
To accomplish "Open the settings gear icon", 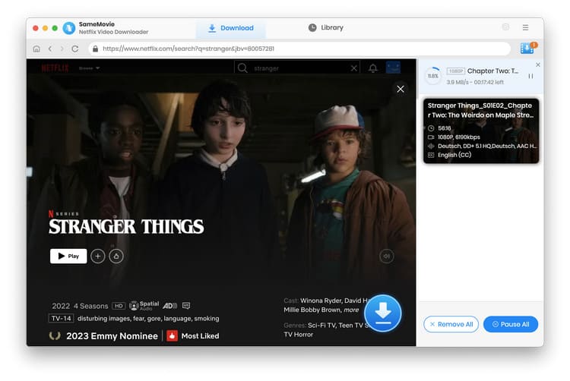I will tap(505, 27).
